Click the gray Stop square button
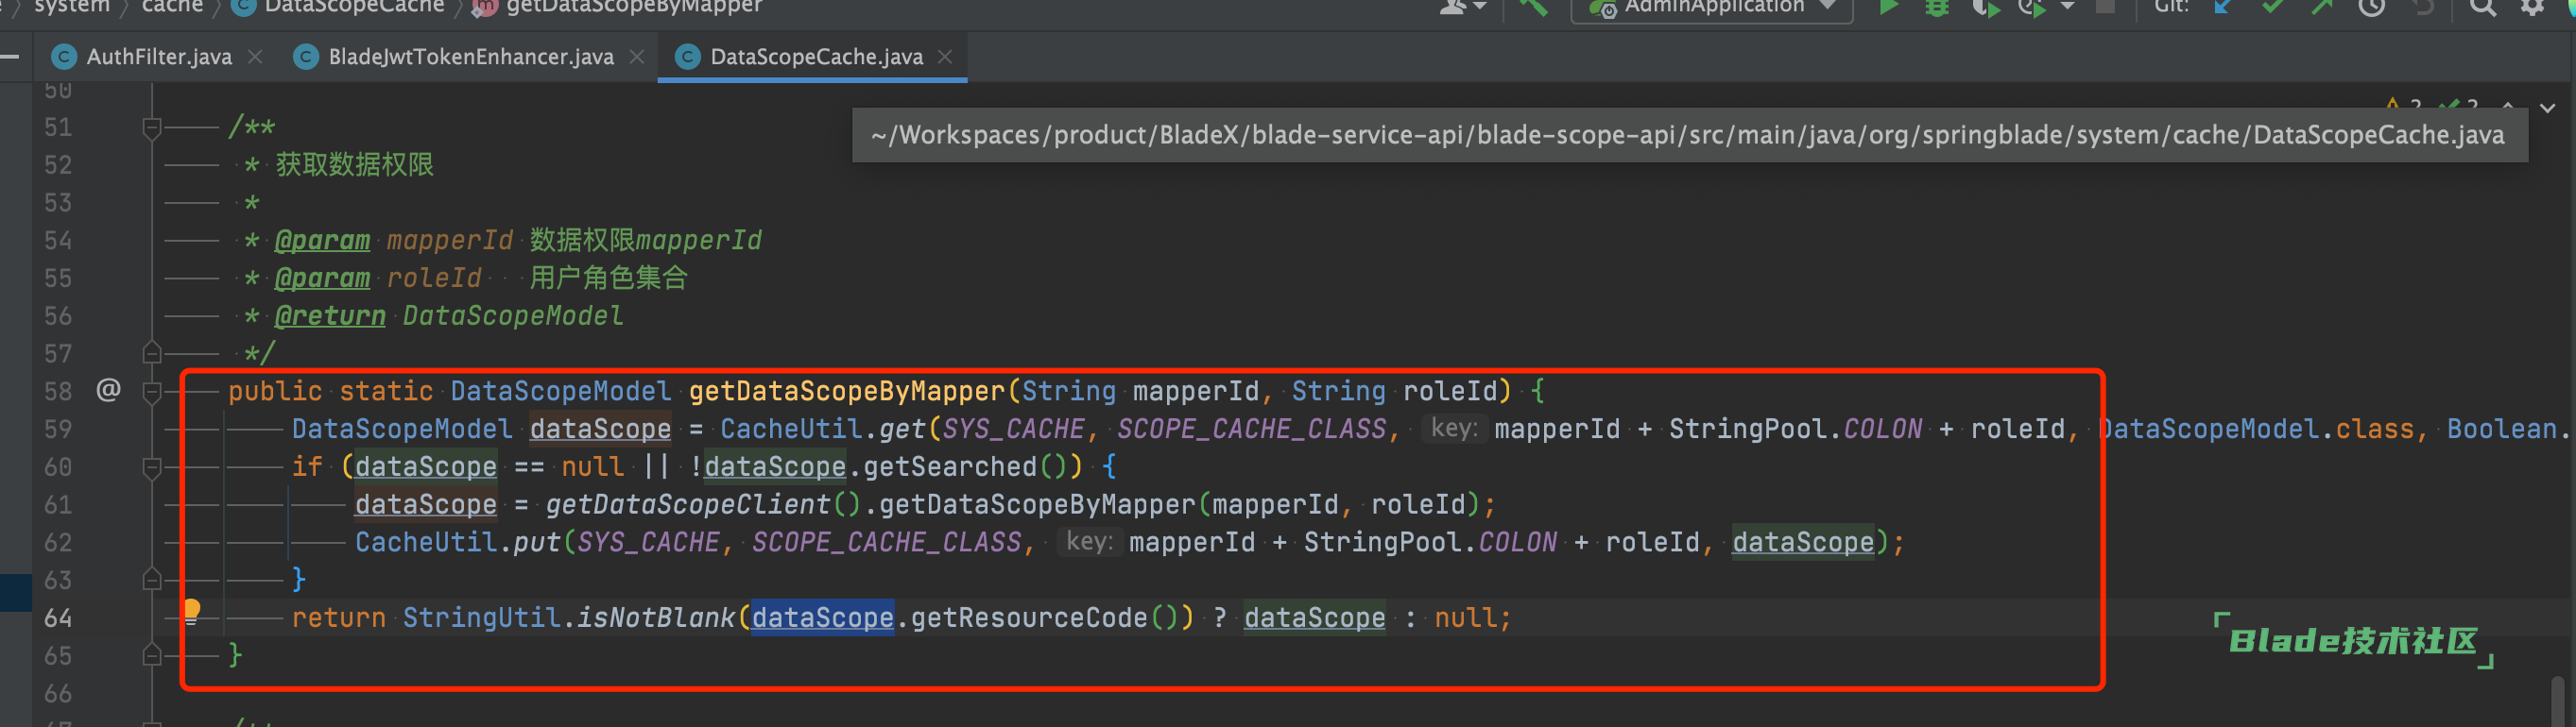This screenshot has width=2576, height=727. point(2105,7)
